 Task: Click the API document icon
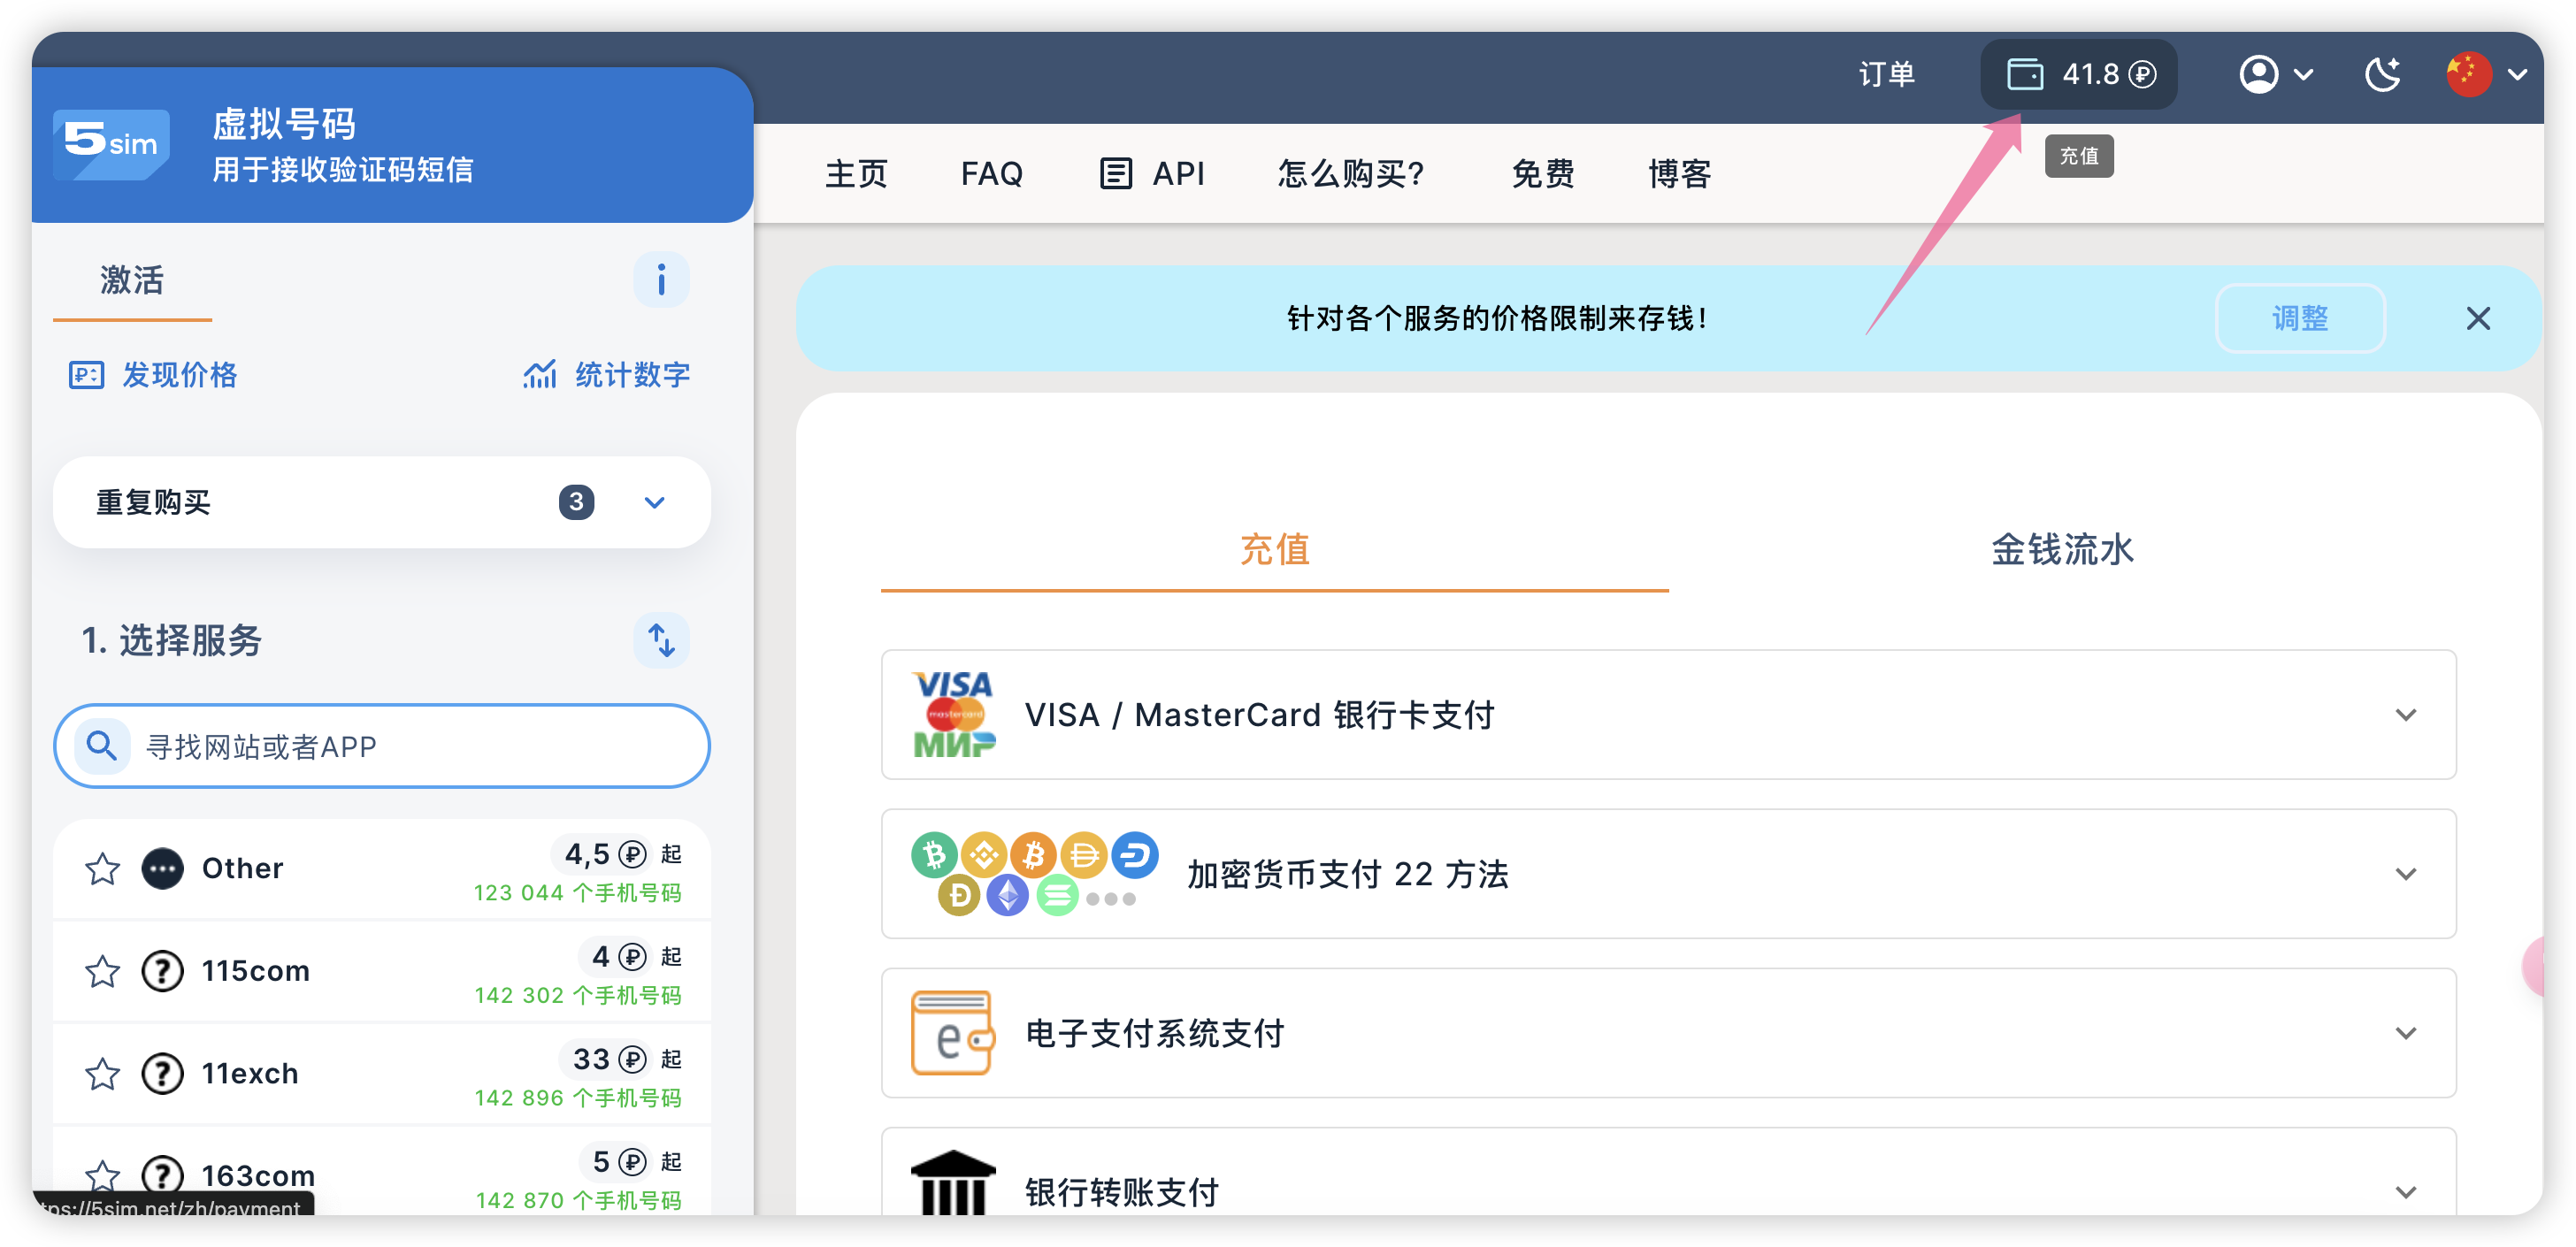tap(1116, 174)
